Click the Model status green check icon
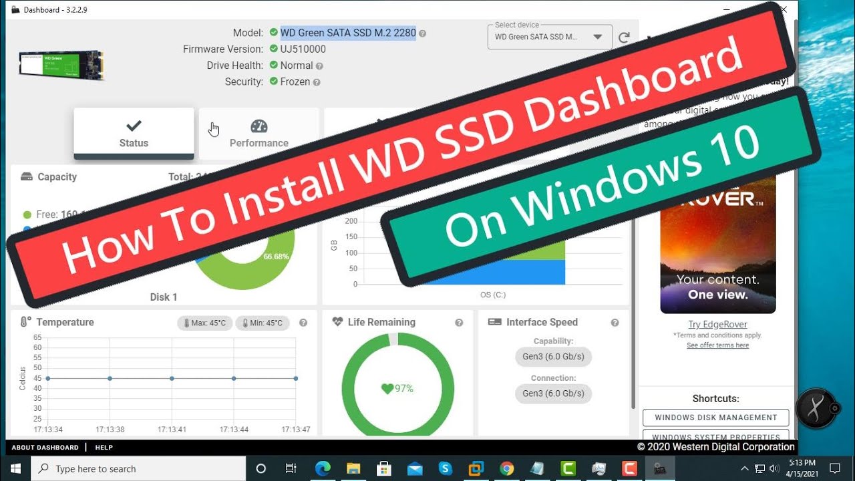855x481 pixels. (274, 33)
